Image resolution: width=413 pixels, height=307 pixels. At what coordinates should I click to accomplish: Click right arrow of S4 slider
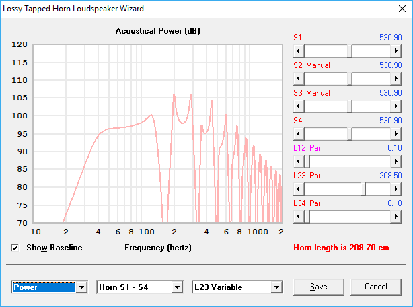[396, 134]
